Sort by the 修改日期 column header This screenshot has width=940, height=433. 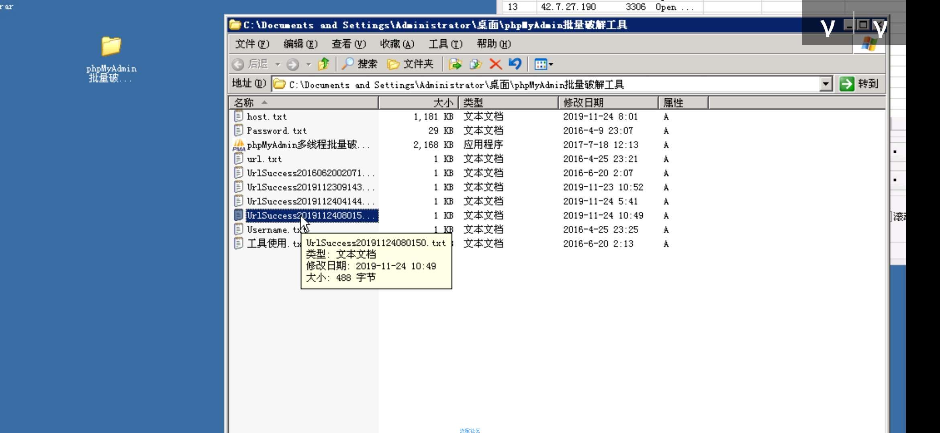coord(608,103)
